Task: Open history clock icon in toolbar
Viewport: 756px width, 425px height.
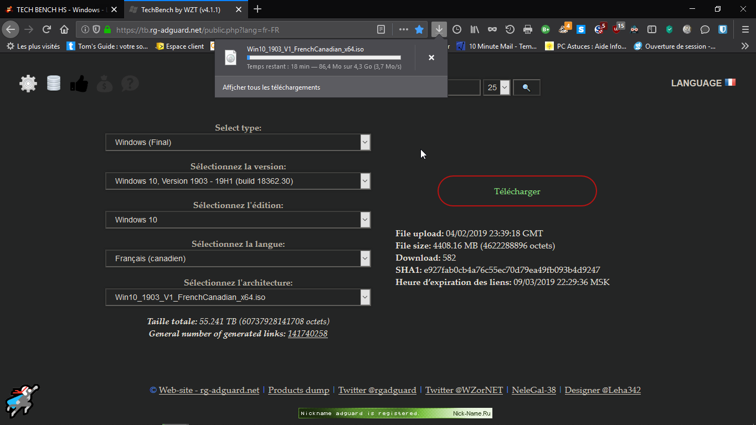Action: 457,29
